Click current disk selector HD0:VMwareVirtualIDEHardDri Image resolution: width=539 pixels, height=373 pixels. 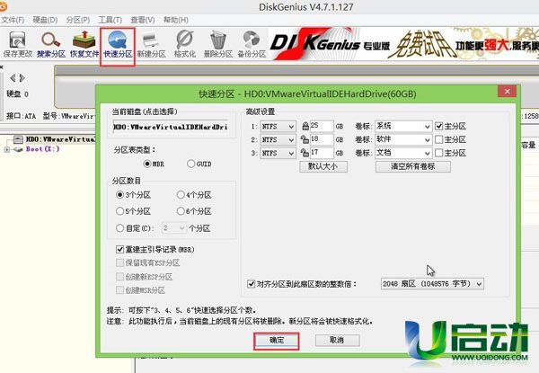171,127
